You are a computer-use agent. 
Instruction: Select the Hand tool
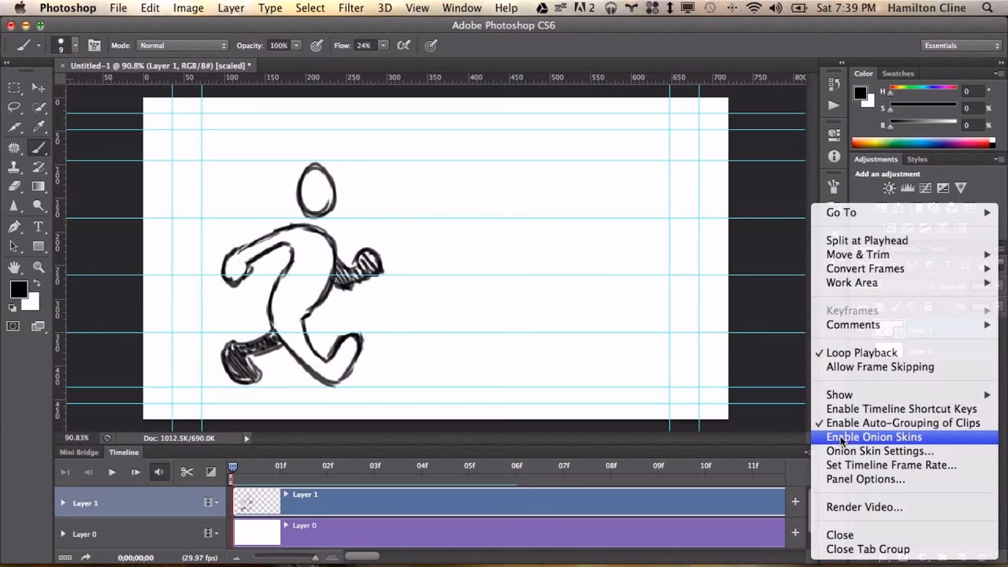pyautogui.click(x=14, y=268)
